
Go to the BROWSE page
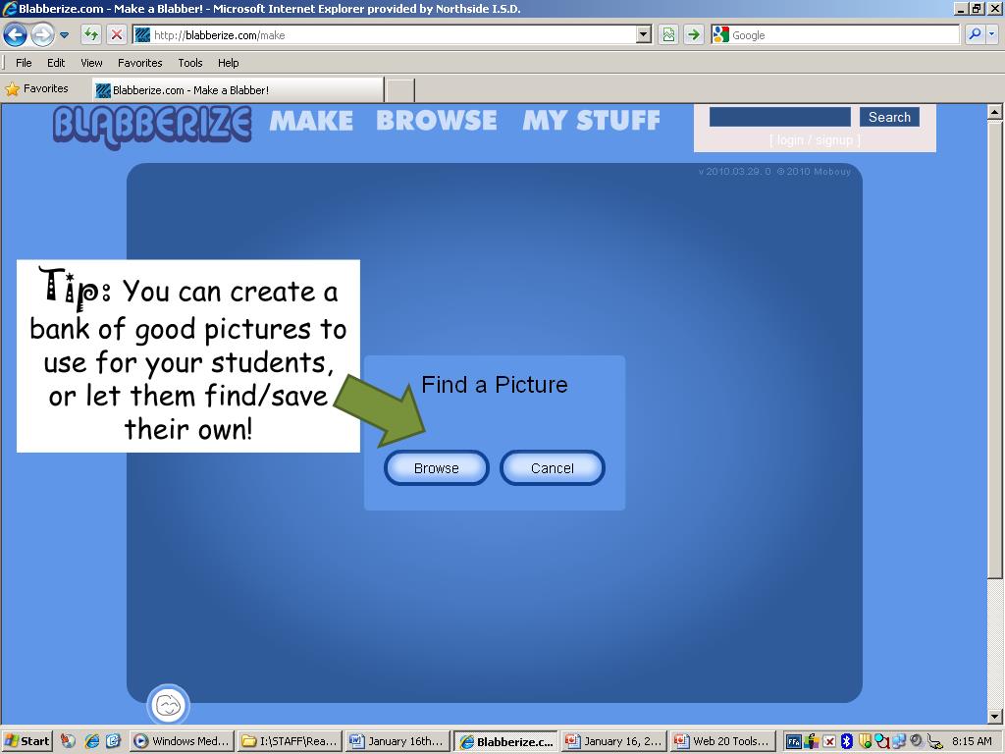[x=437, y=121]
